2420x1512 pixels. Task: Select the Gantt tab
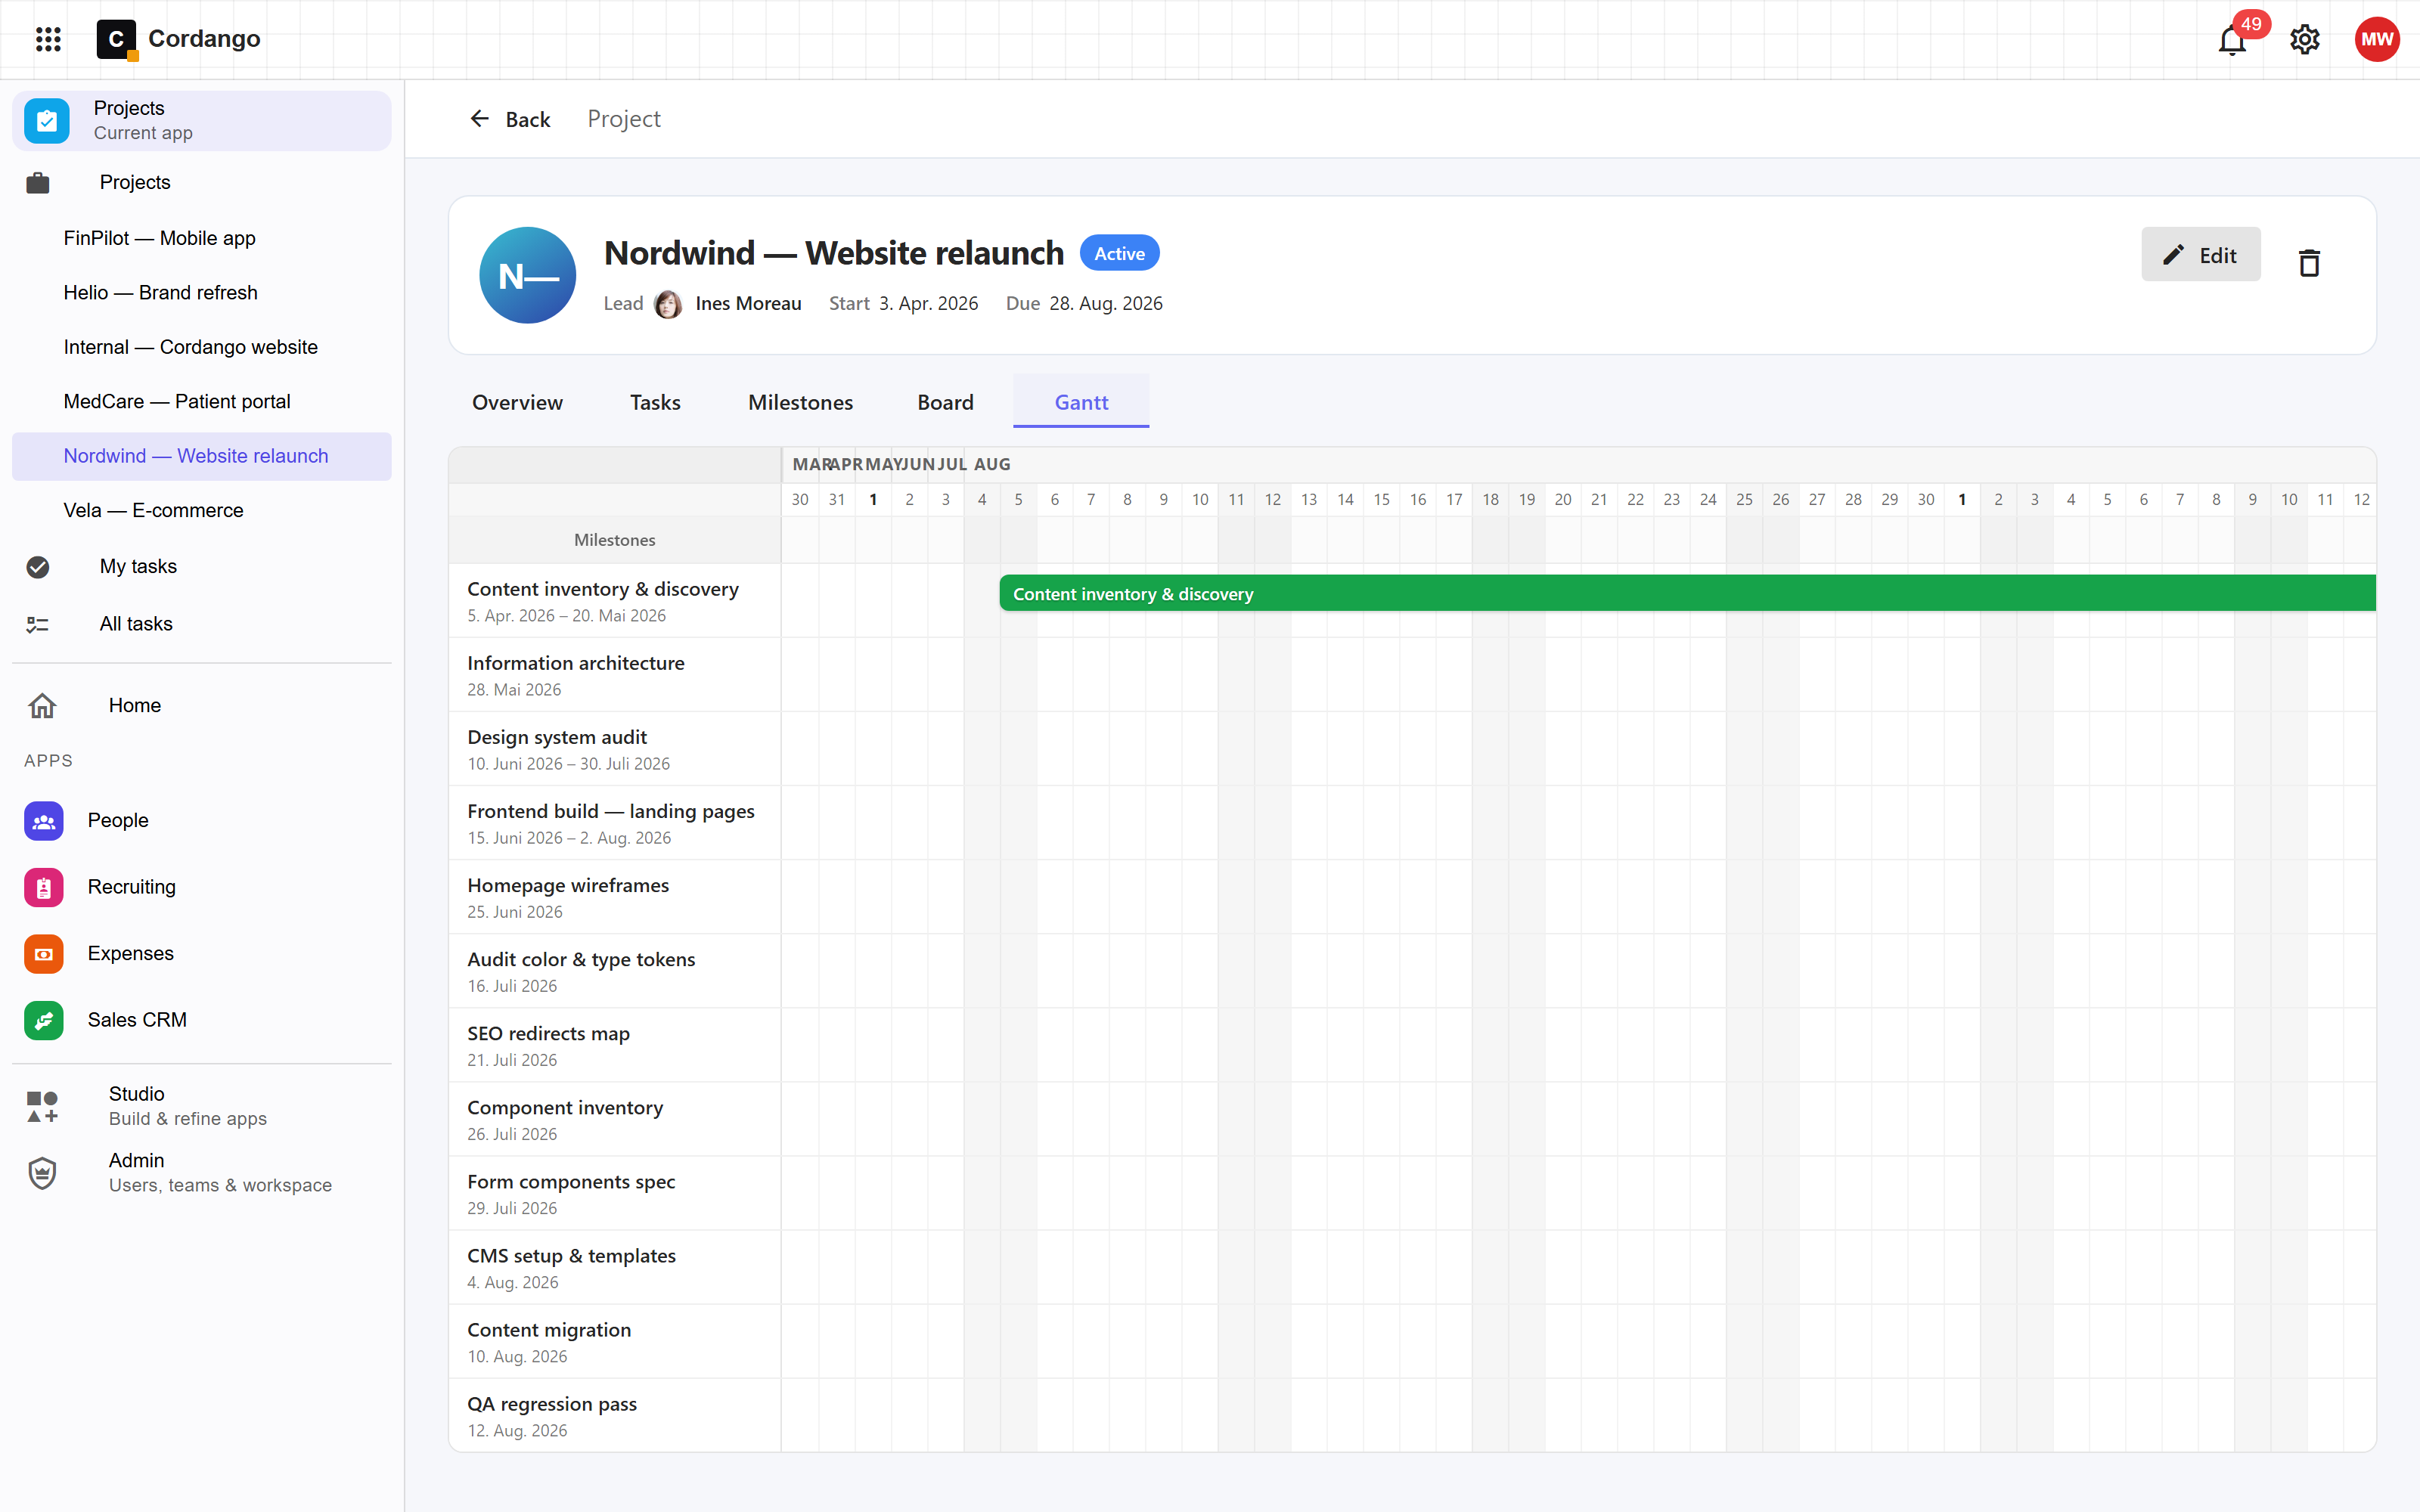(1081, 402)
